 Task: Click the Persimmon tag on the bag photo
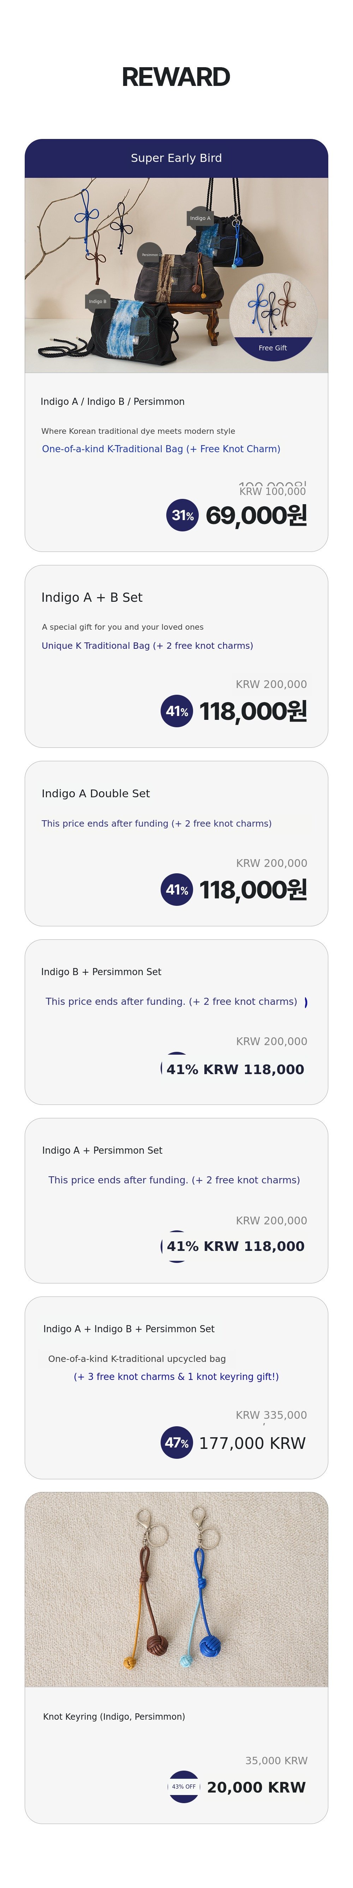150,254
